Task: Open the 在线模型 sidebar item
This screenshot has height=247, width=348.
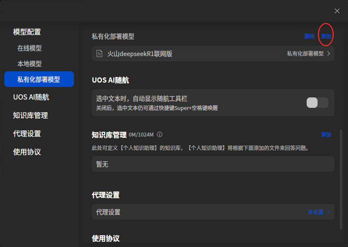Action: [30, 48]
